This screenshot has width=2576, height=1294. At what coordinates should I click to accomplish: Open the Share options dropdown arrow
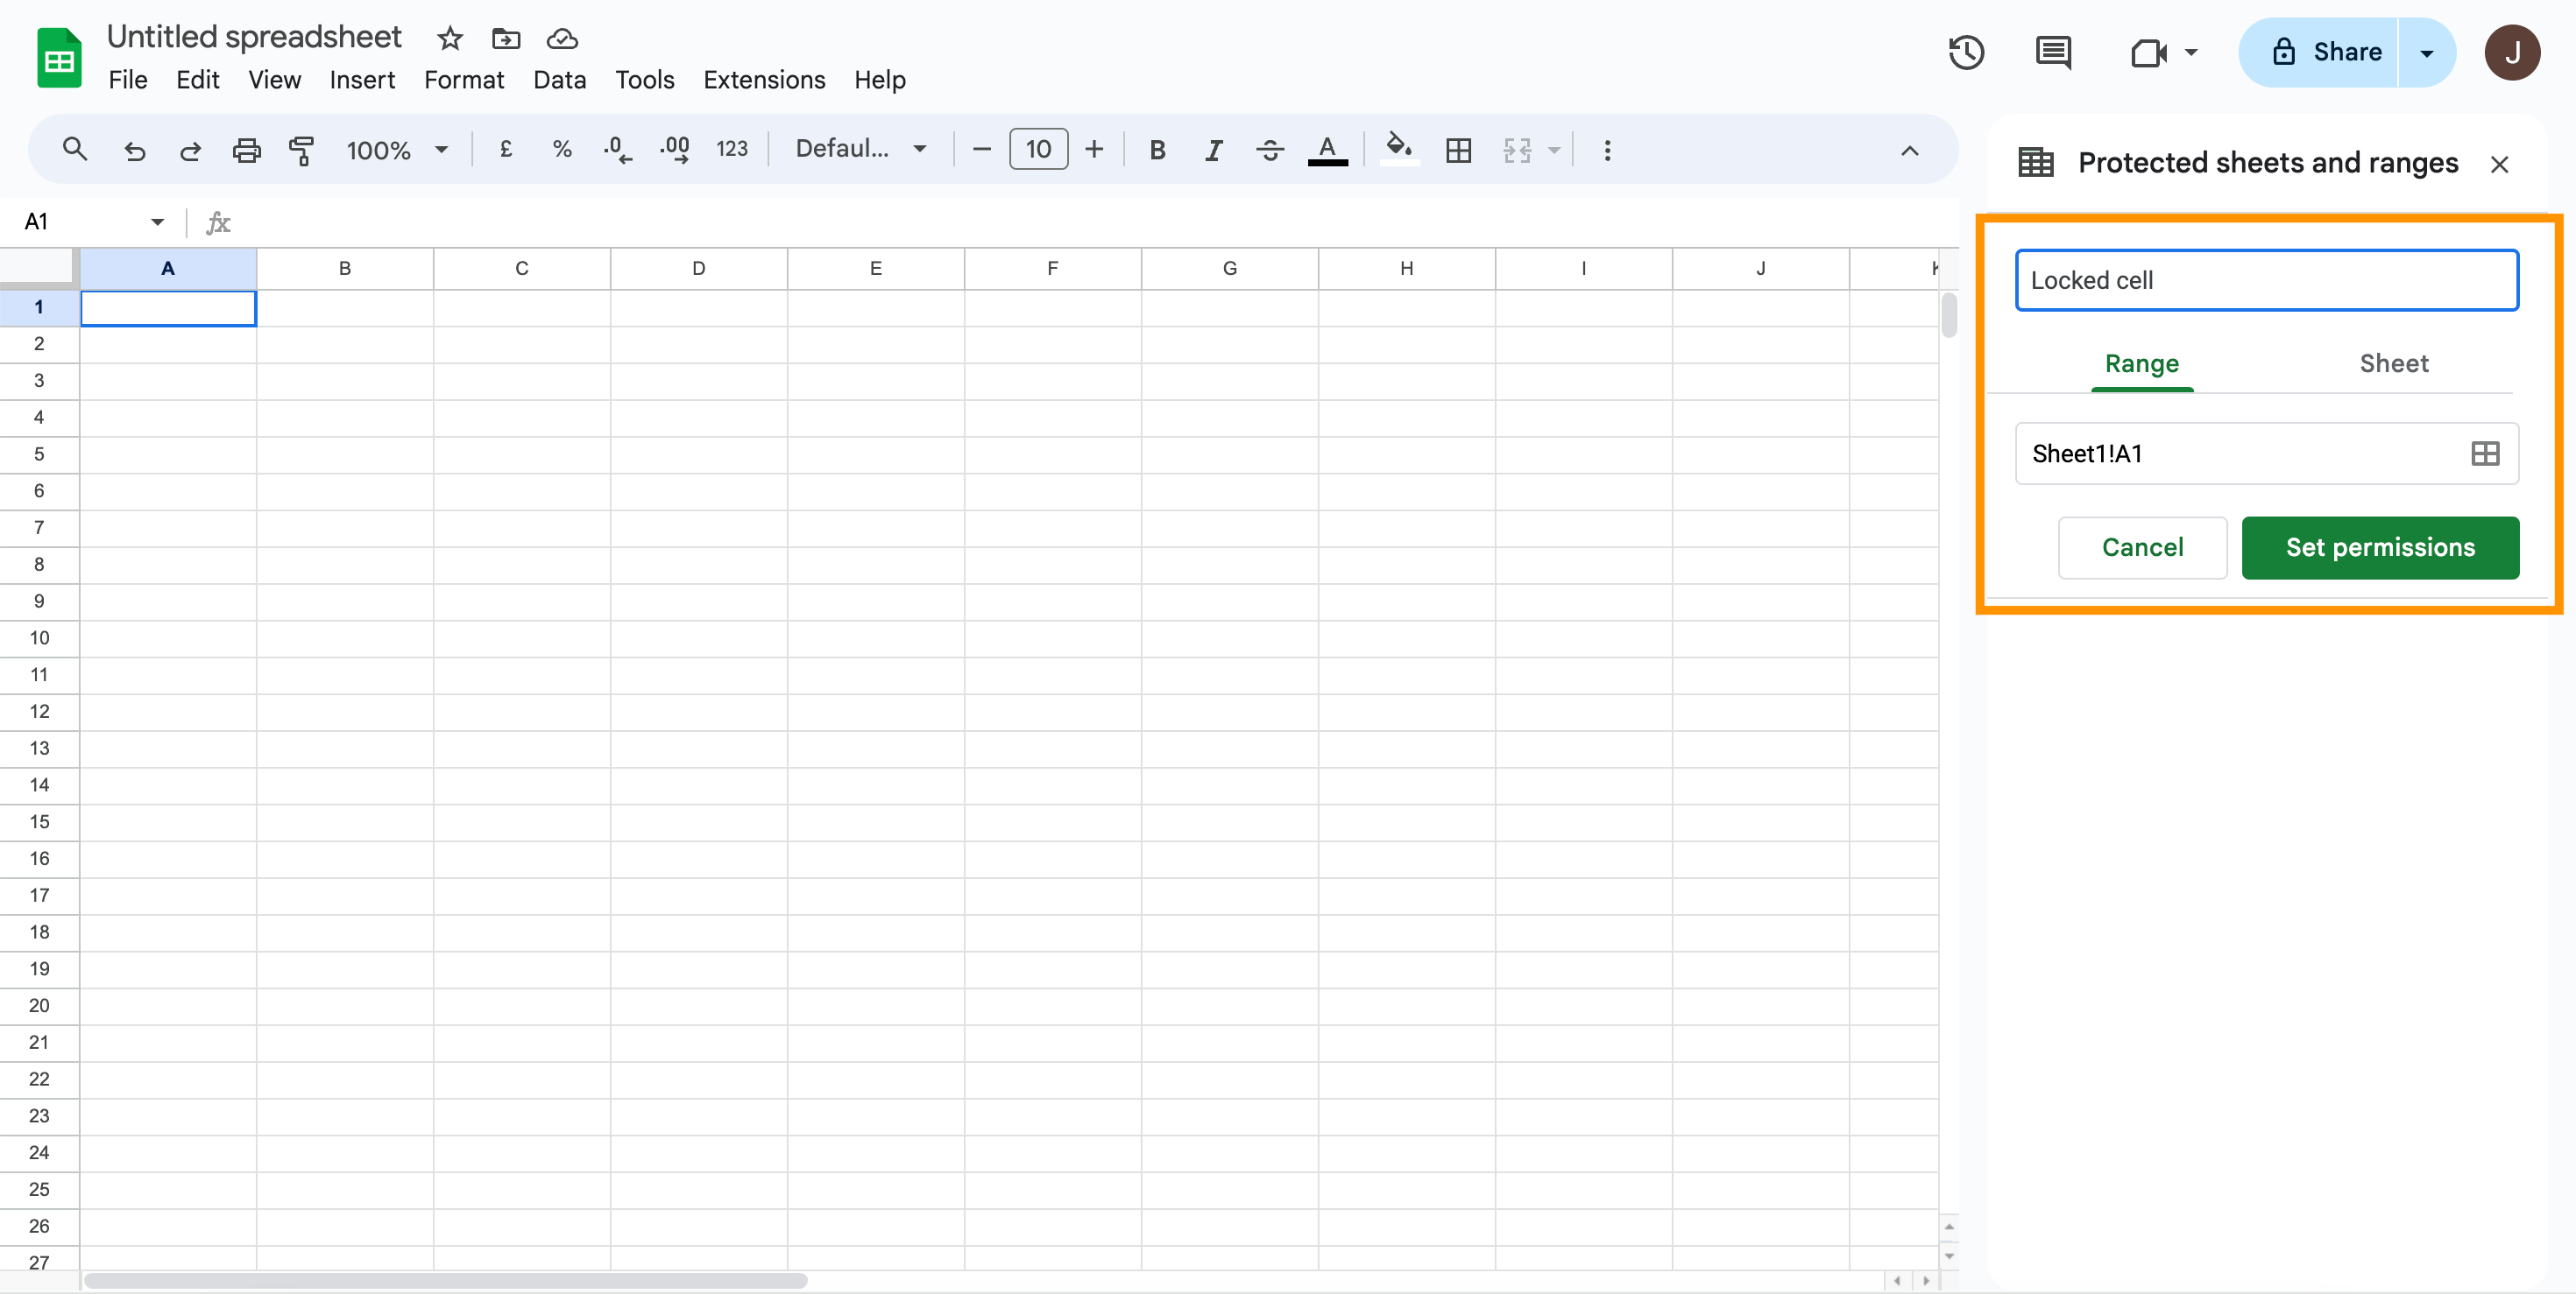click(x=2426, y=53)
